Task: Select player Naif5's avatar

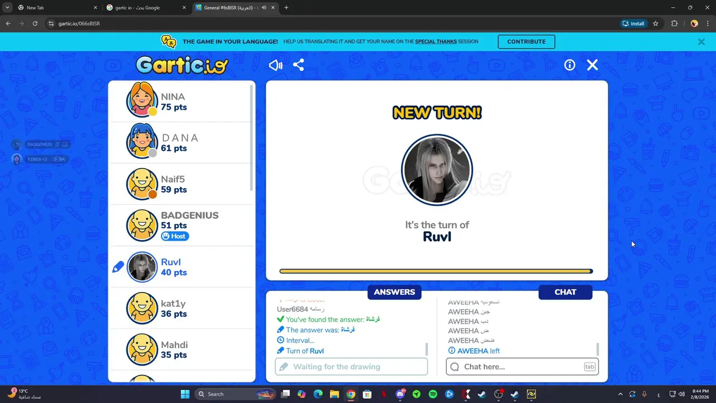Action: click(142, 184)
